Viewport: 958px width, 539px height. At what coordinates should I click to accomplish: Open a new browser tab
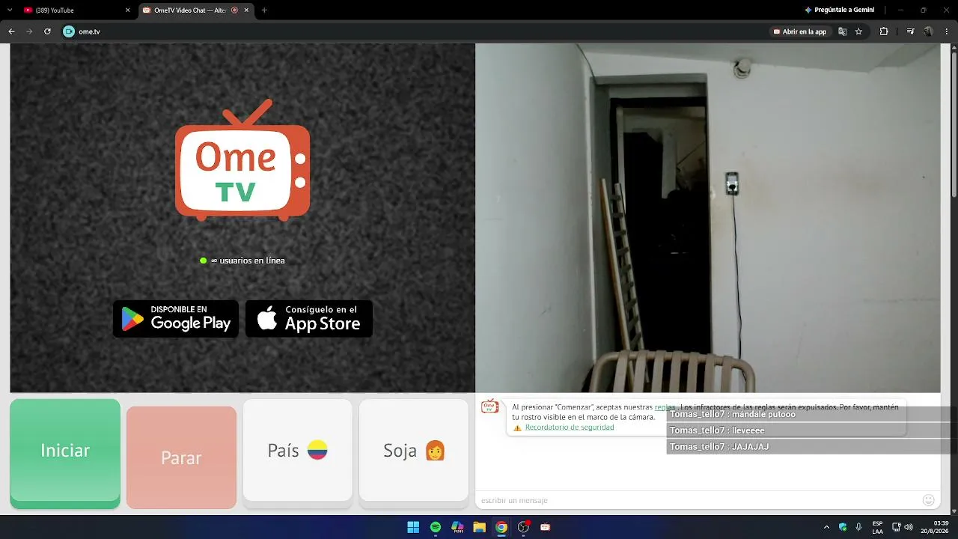coord(264,10)
